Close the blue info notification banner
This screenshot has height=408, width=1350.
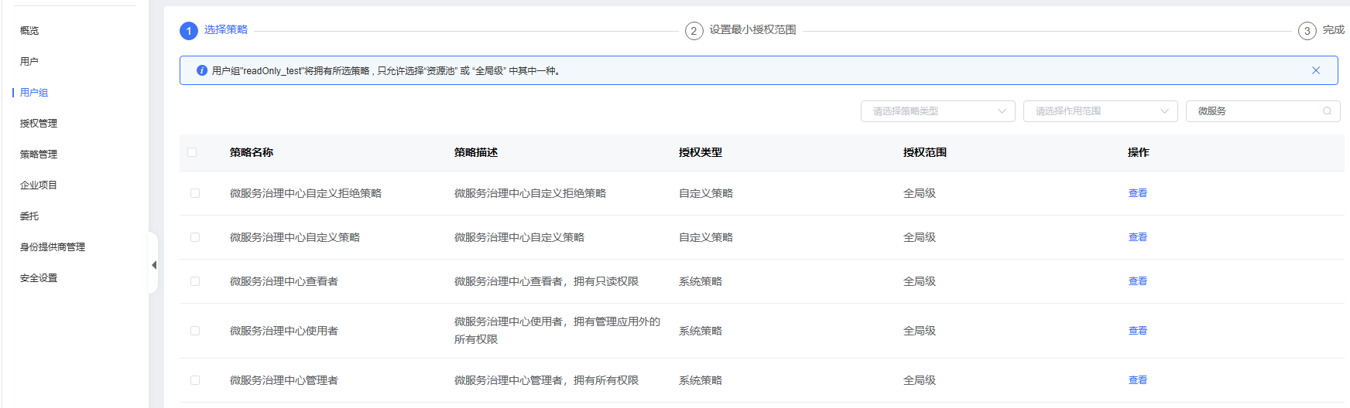coord(1315,70)
